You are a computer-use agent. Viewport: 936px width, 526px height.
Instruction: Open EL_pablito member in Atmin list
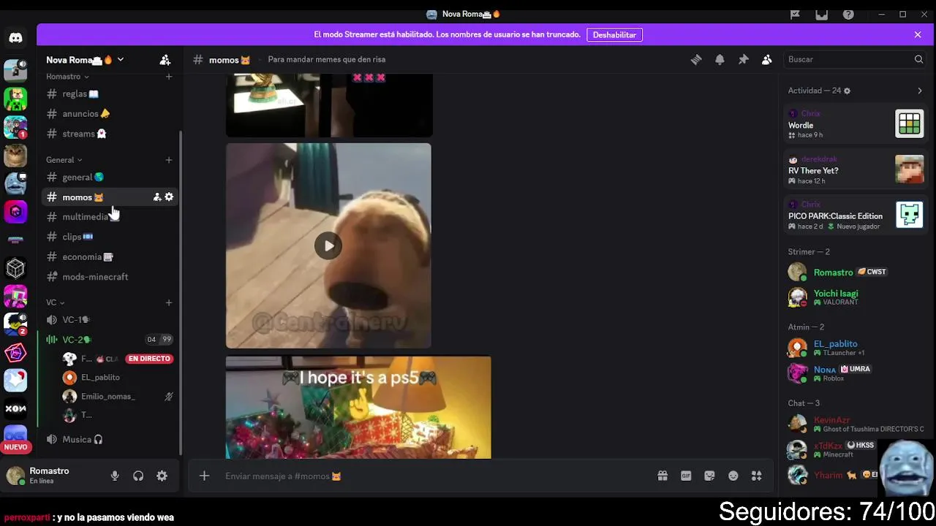point(854,348)
